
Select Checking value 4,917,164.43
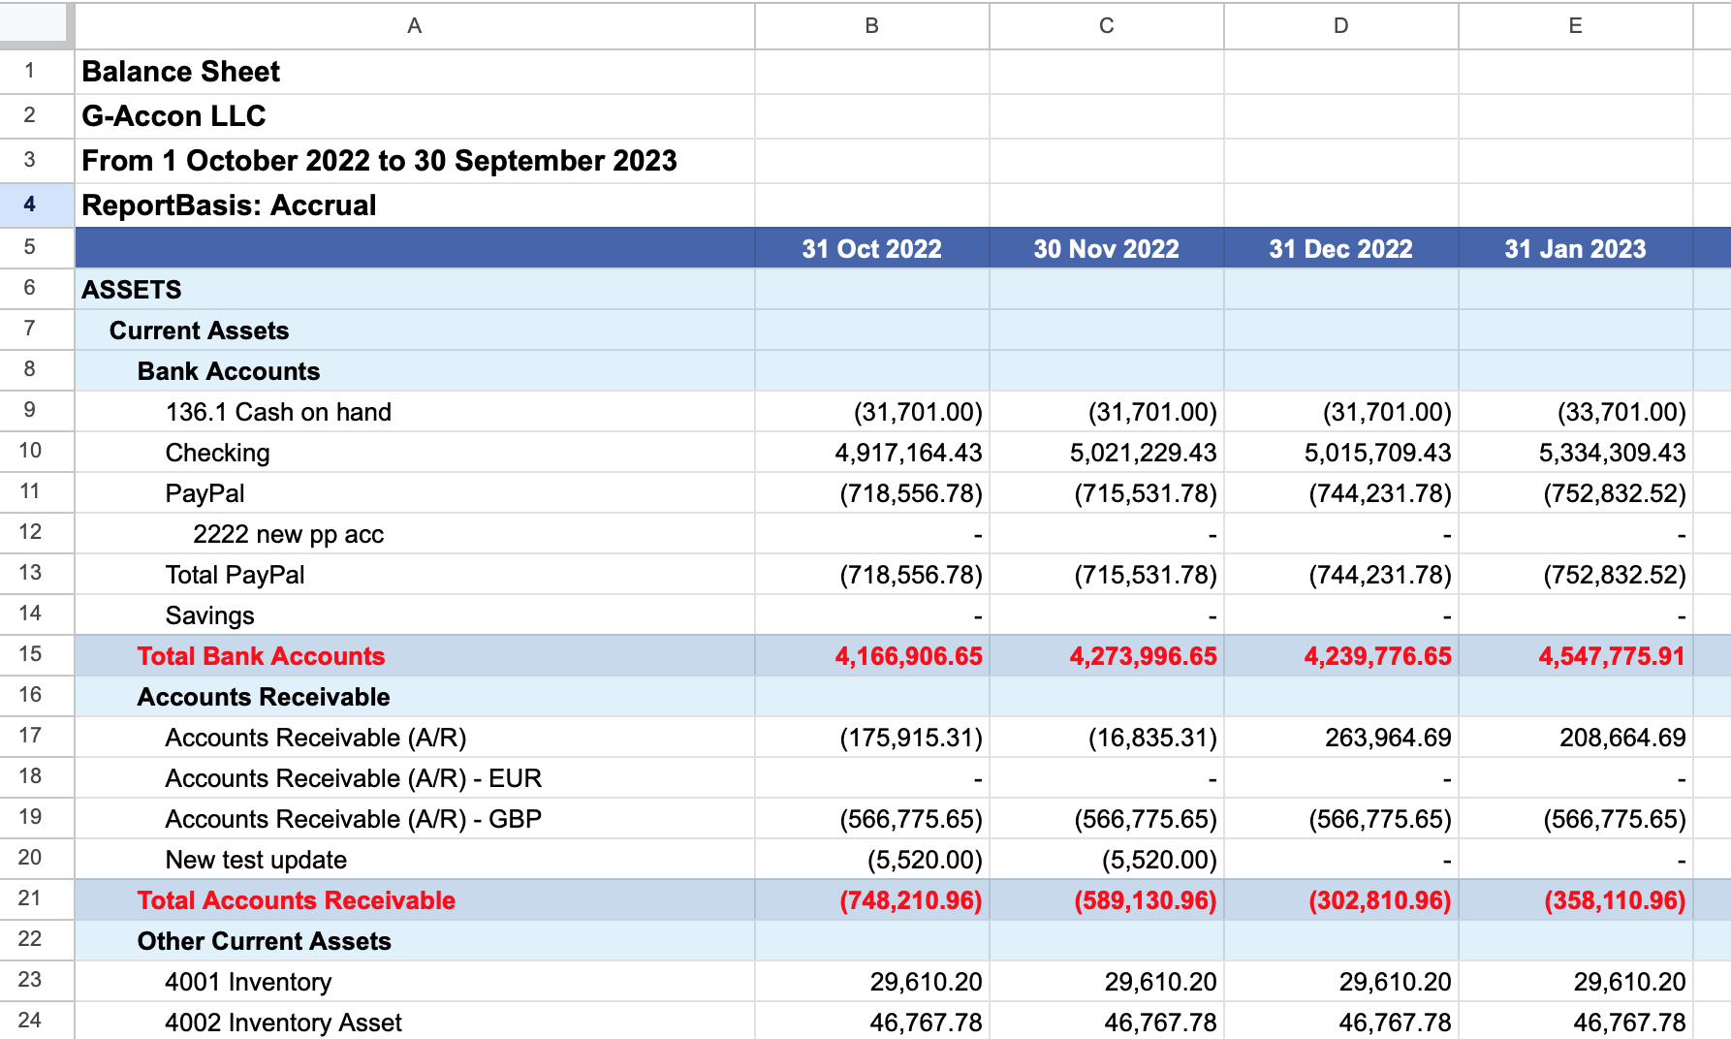[x=872, y=453]
